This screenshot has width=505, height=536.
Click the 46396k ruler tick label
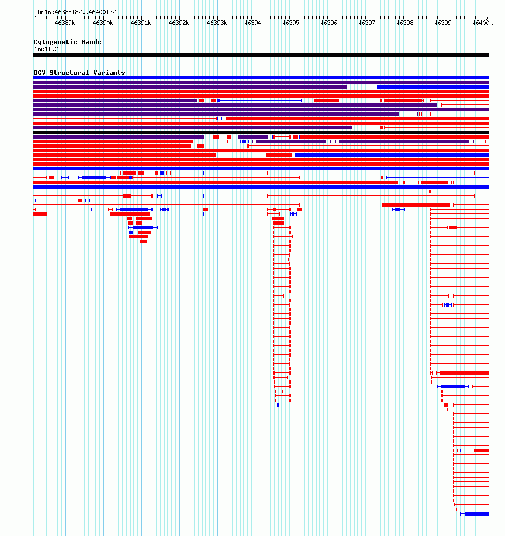[x=330, y=23]
